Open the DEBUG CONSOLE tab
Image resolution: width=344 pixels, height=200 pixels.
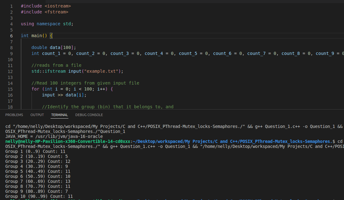89,115
